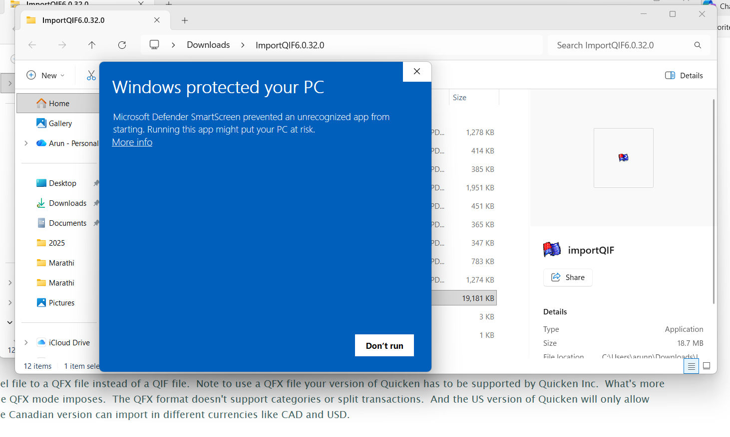Open the first Marathi folder in sidebar
Image resolution: width=730 pixels, height=437 pixels.
click(x=61, y=263)
